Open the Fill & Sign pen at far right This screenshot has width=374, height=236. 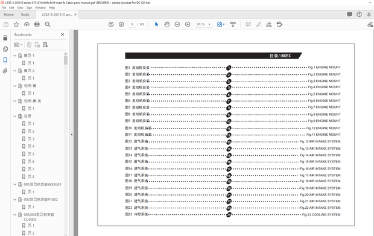click(x=370, y=24)
